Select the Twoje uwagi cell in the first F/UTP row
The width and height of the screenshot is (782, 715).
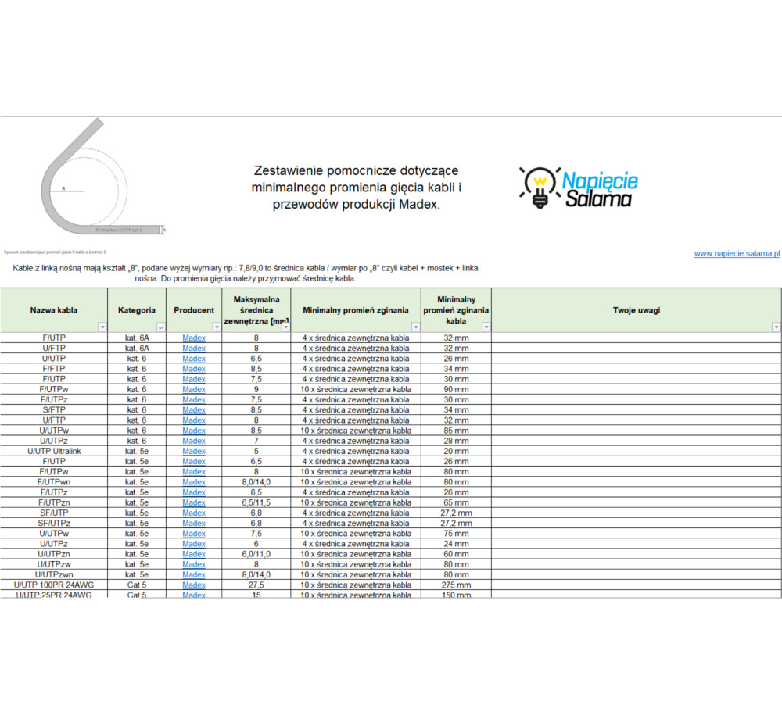click(636, 338)
